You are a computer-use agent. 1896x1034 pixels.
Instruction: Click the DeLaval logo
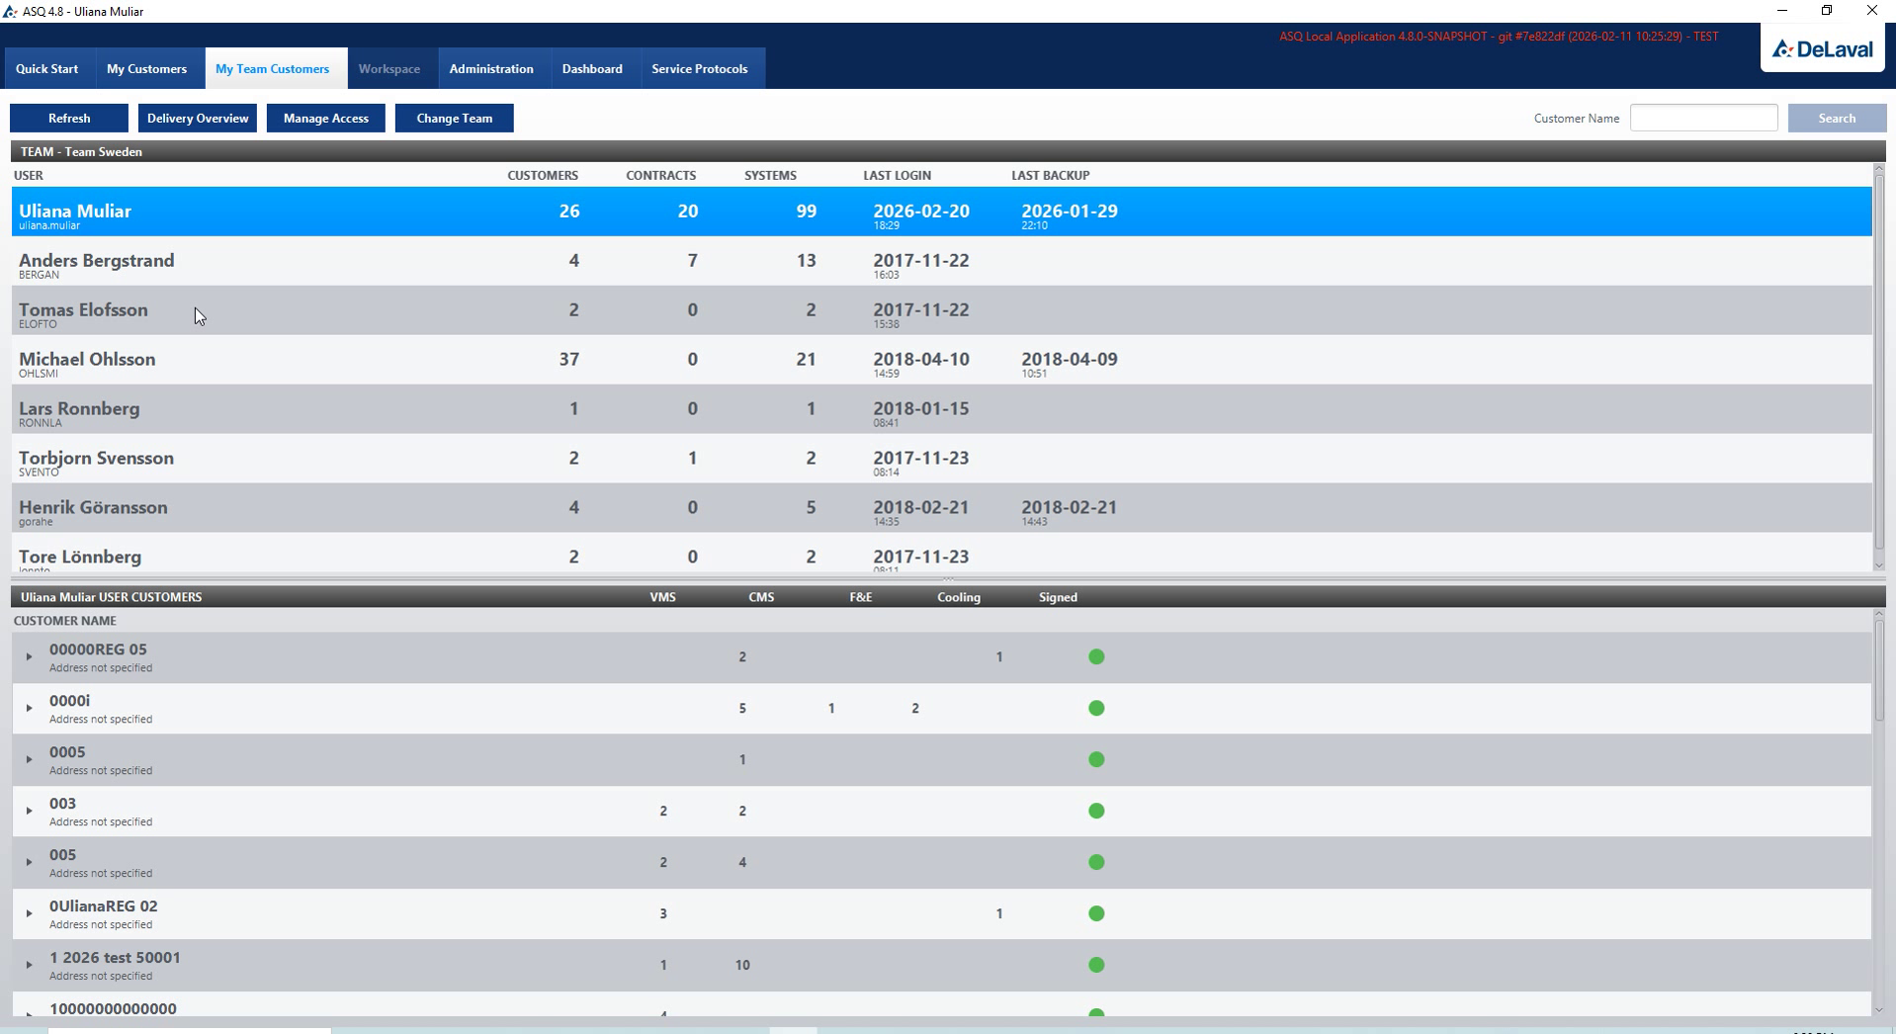coord(1822,49)
